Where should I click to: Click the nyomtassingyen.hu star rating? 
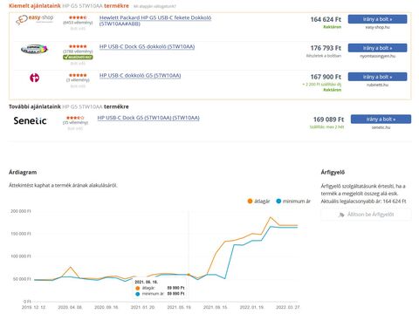point(78,46)
